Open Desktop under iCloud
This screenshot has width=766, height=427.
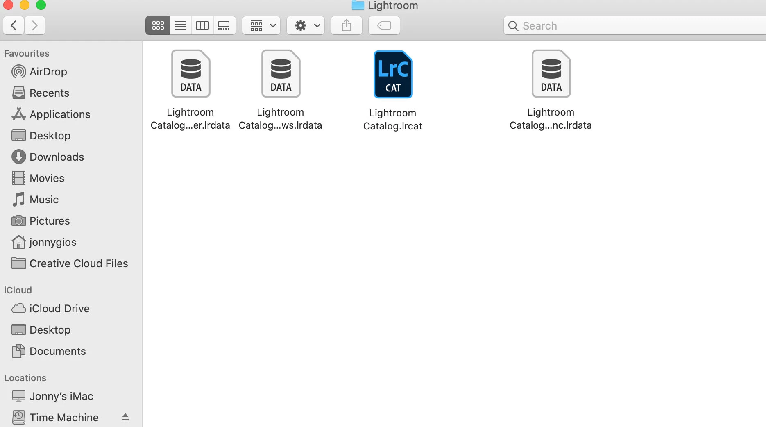pos(71,330)
